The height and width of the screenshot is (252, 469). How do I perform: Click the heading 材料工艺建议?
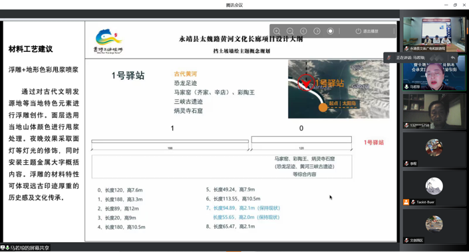[31, 49]
